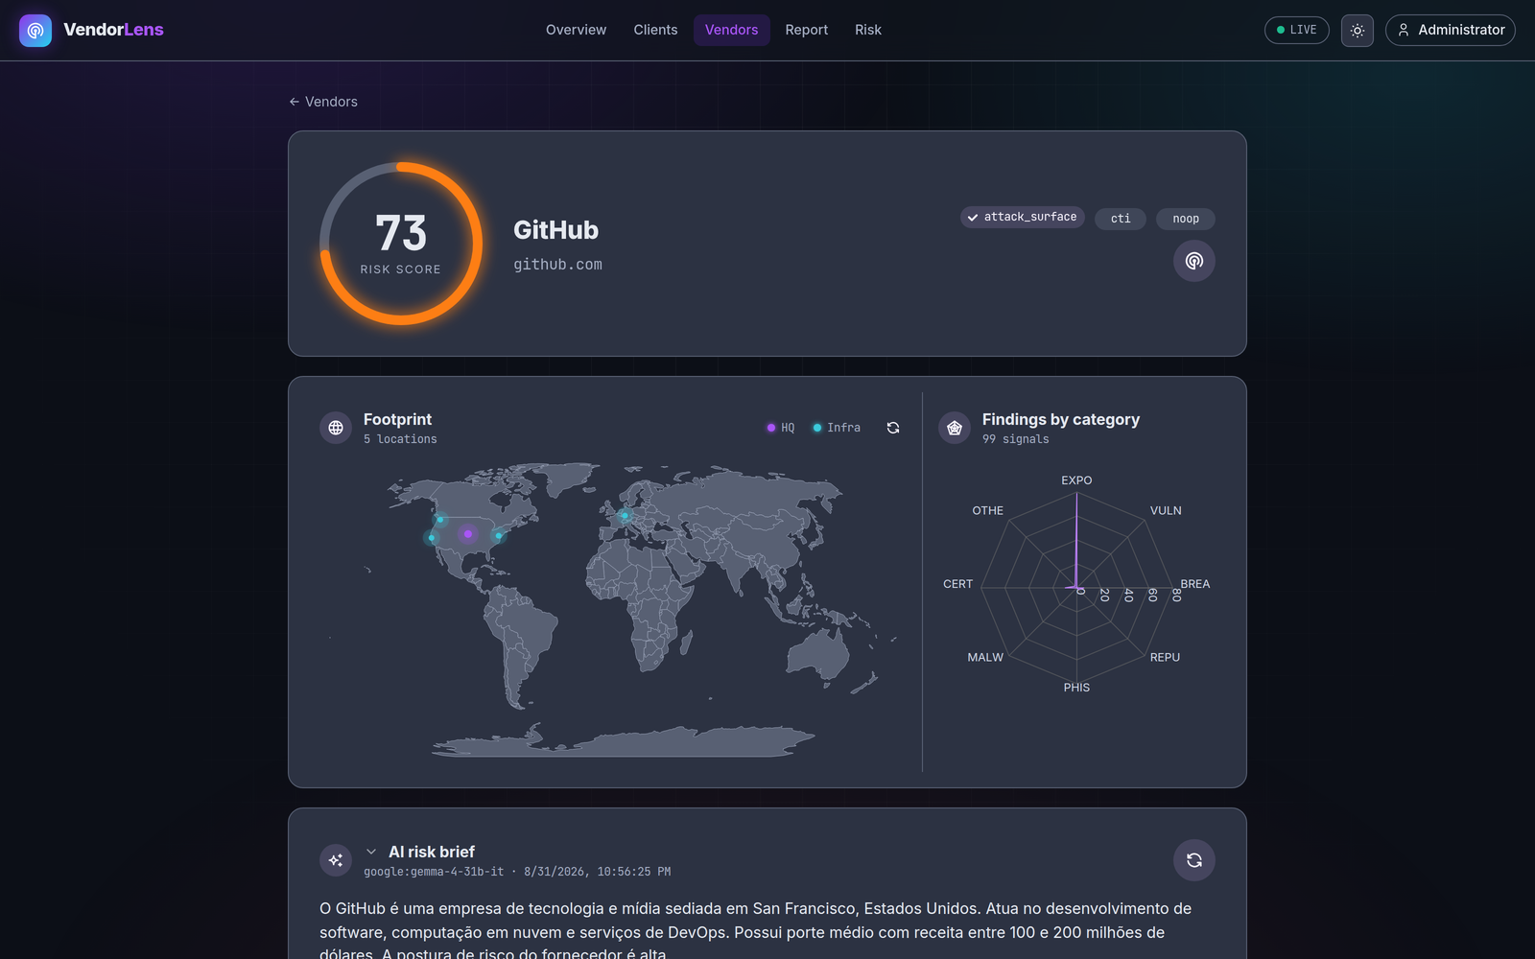Click the AI risk brief sparkle icon

pos(336,860)
